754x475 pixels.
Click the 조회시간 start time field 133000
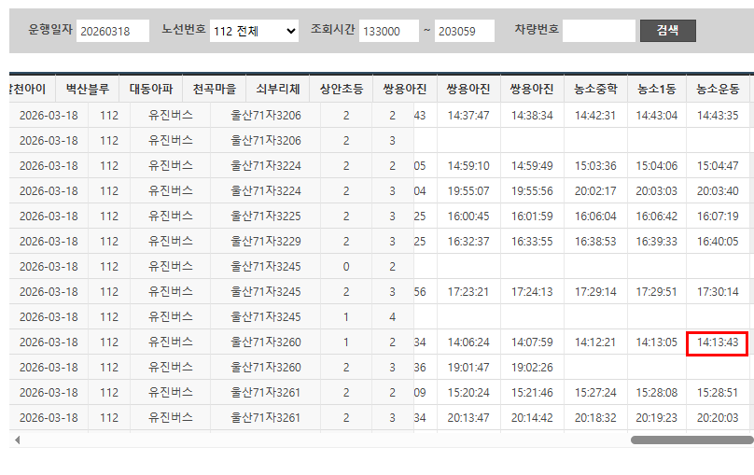click(388, 31)
